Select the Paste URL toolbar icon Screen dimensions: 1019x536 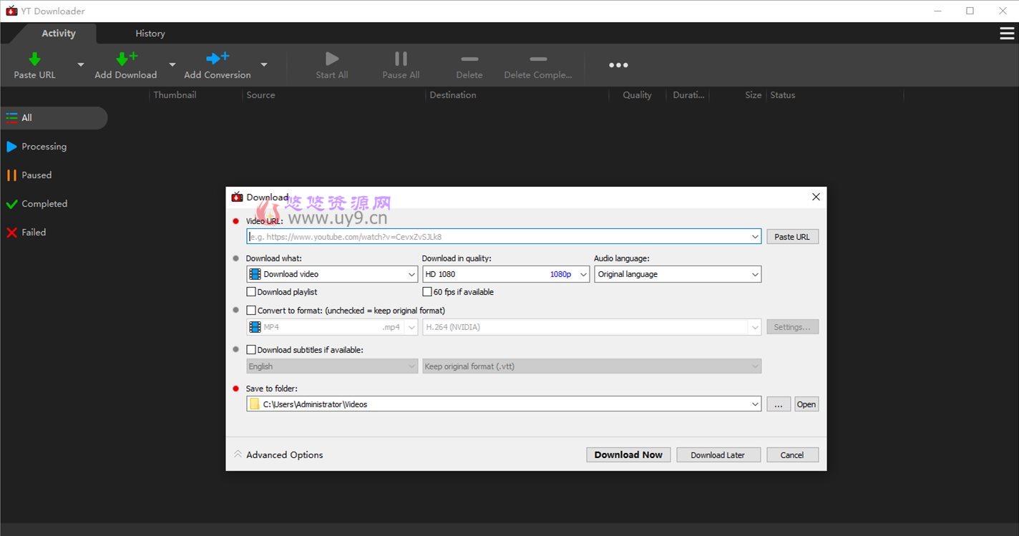click(x=34, y=59)
